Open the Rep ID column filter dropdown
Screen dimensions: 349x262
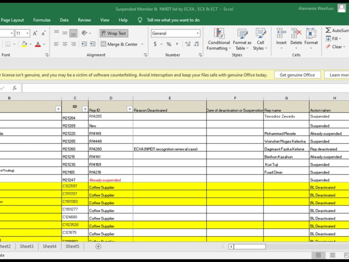[x=129, y=109]
